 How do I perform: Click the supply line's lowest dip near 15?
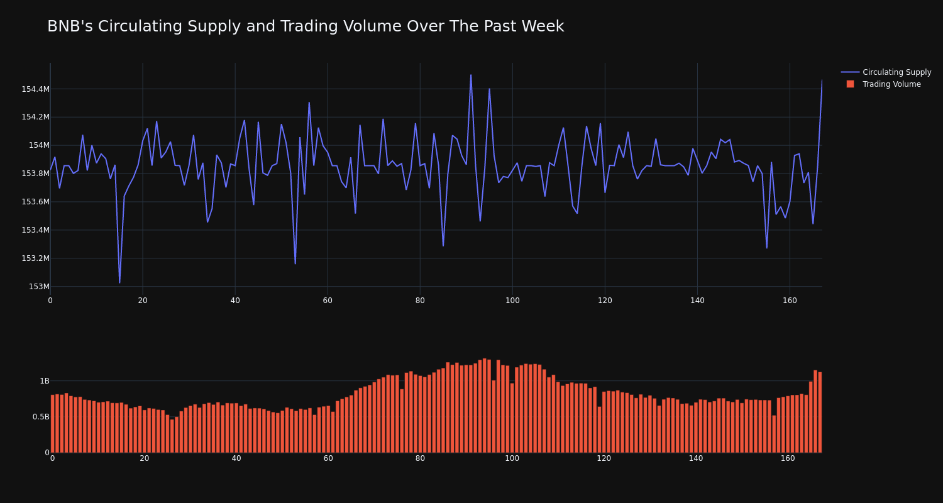point(119,282)
